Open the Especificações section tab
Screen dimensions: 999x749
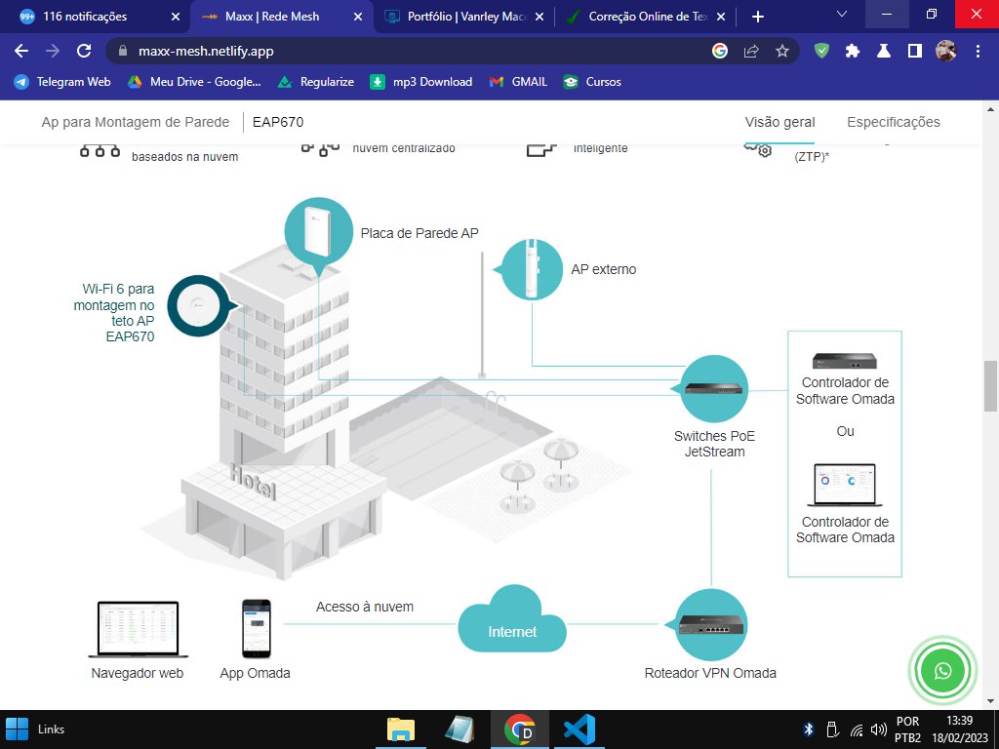pos(894,122)
